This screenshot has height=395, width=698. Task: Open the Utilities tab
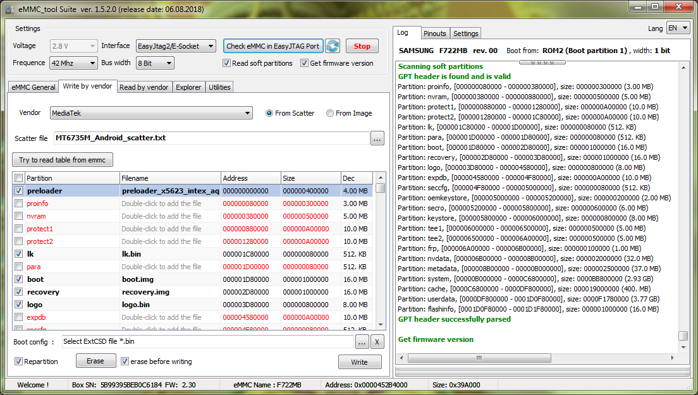pos(219,87)
